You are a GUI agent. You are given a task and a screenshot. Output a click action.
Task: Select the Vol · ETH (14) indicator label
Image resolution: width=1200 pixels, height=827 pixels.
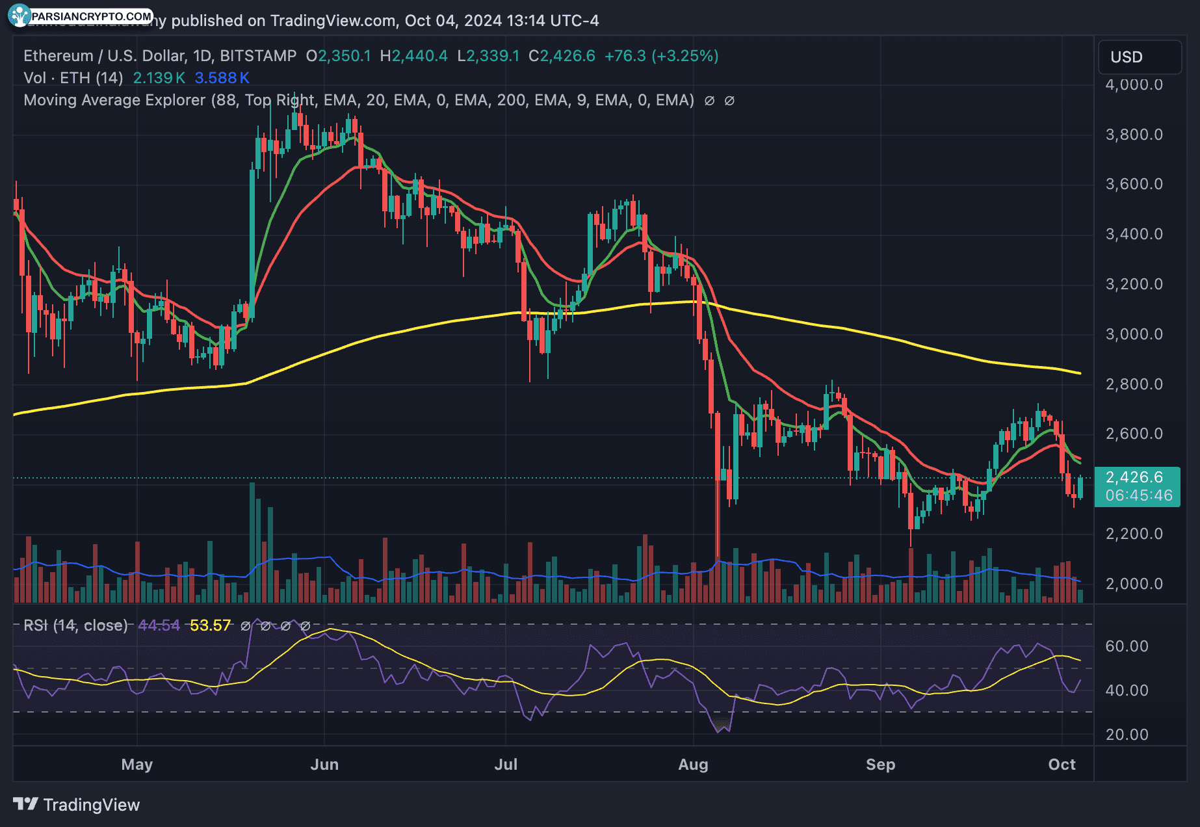click(73, 78)
